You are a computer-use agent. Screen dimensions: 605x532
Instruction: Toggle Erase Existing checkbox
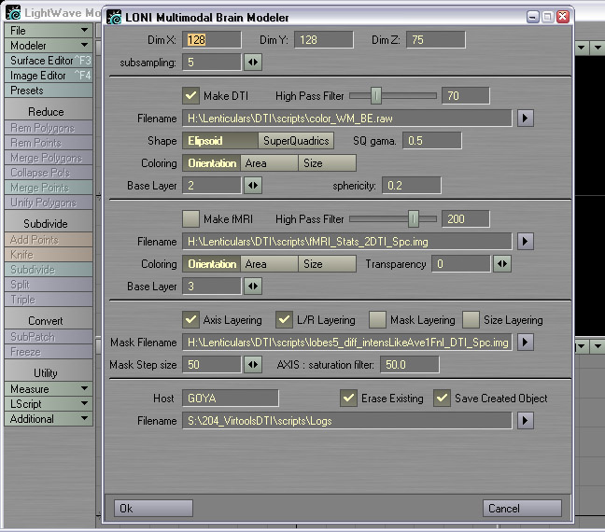(348, 399)
